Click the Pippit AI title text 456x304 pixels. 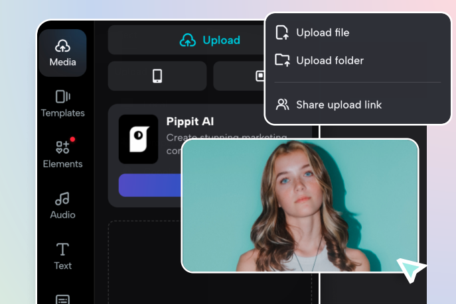pyautogui.click(x=190, y=122)
